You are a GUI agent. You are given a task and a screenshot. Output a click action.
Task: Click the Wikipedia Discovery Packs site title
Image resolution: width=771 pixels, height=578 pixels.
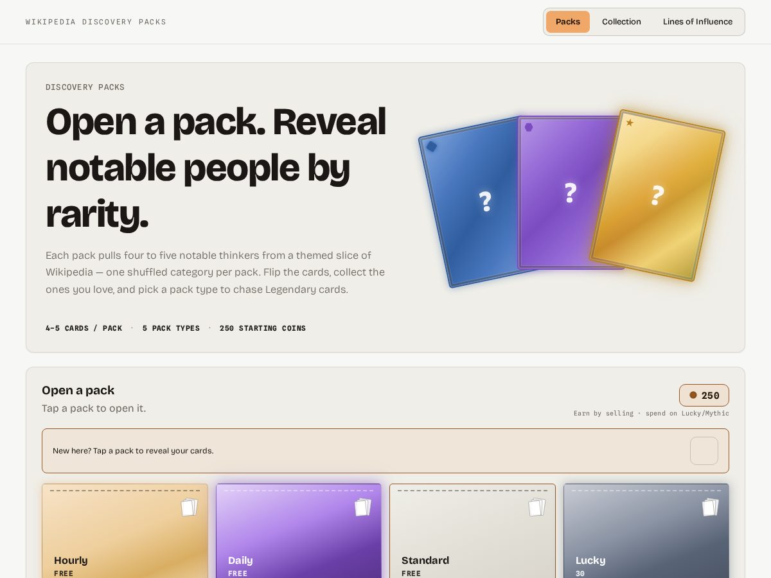pos(96,22)
